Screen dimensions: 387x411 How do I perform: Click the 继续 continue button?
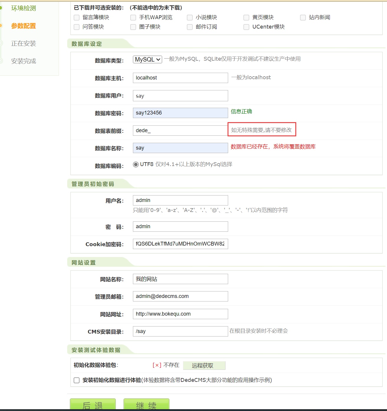coord(146,405)
